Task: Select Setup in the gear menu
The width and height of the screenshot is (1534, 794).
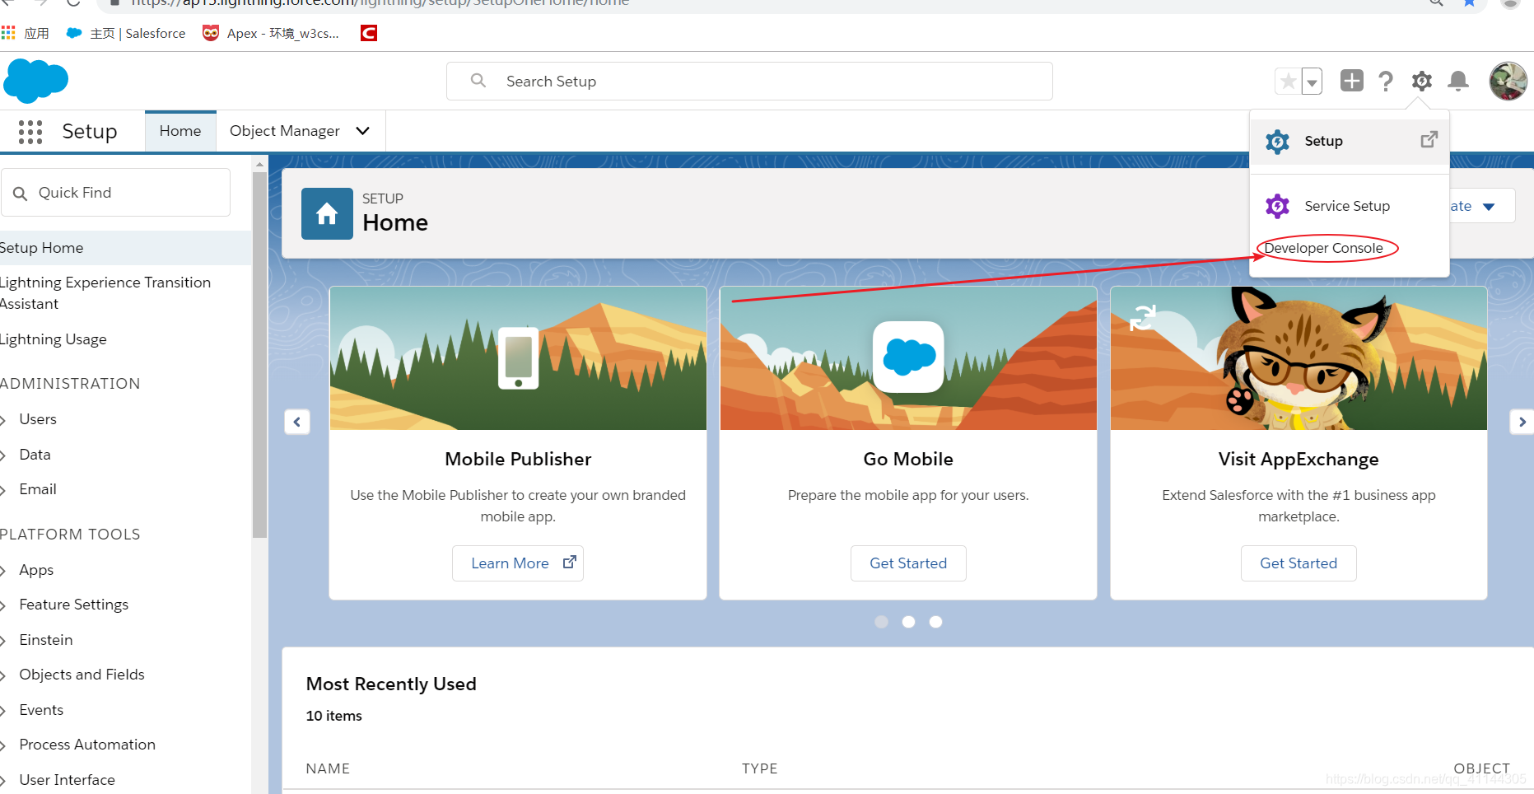Action: [1350, 141]
